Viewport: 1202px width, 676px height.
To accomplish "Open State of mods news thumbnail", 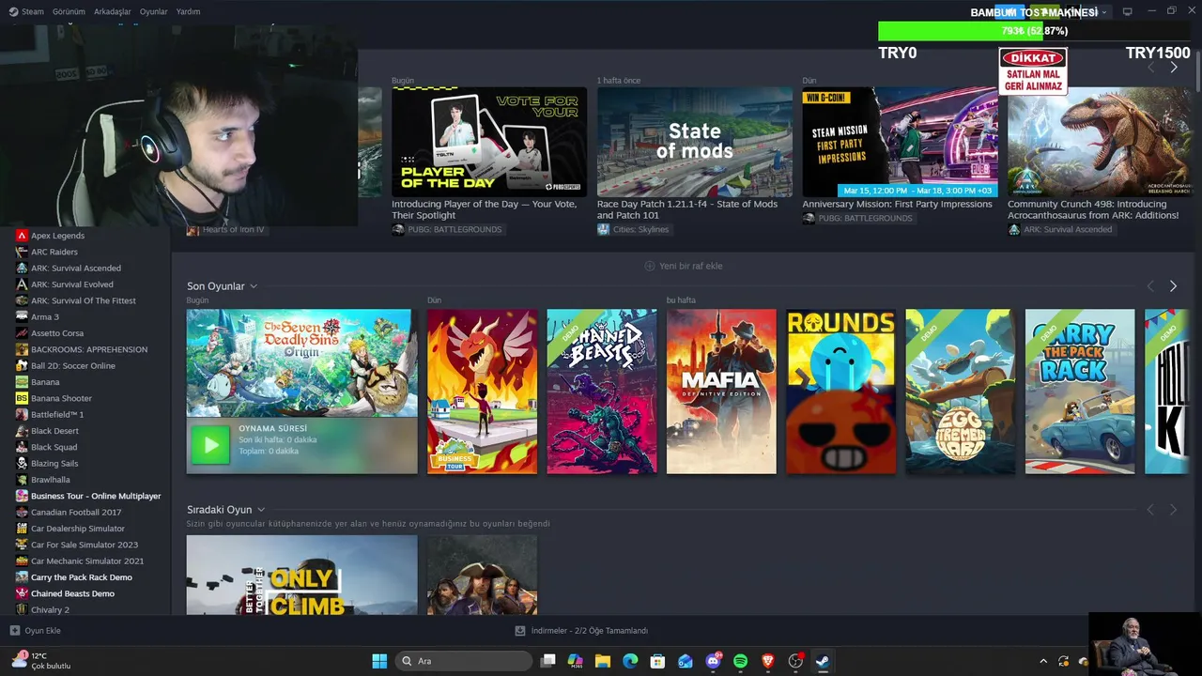I will coord(695,142).
